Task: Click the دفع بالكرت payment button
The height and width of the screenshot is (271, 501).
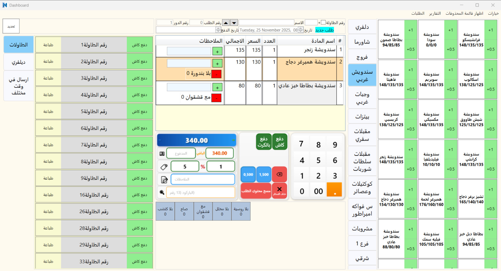Action: pos(264,142)
